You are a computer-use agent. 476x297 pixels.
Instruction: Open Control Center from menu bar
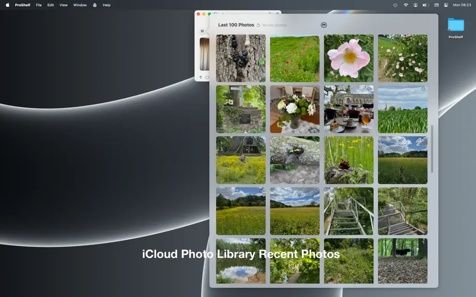(446, 5)
